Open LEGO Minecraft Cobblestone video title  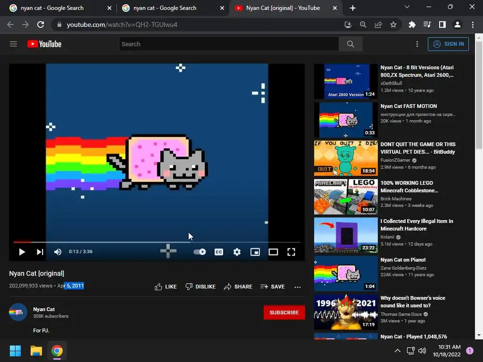pos(409,187)
